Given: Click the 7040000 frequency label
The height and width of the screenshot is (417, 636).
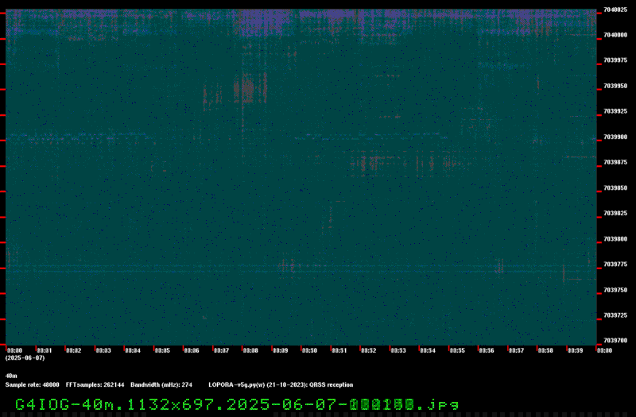Looking at the screenshot, I should click(x=615, y=35).
